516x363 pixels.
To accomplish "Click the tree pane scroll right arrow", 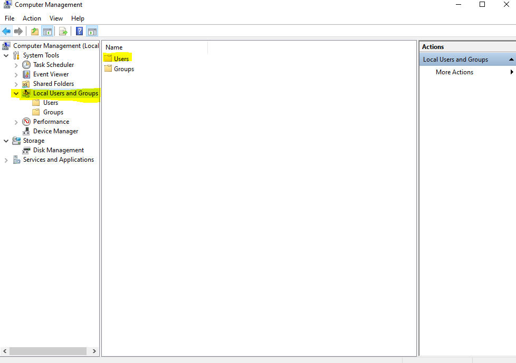I will [x=94, y=351].
